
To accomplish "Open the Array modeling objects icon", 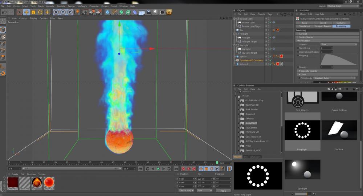I will pos(128,12).
